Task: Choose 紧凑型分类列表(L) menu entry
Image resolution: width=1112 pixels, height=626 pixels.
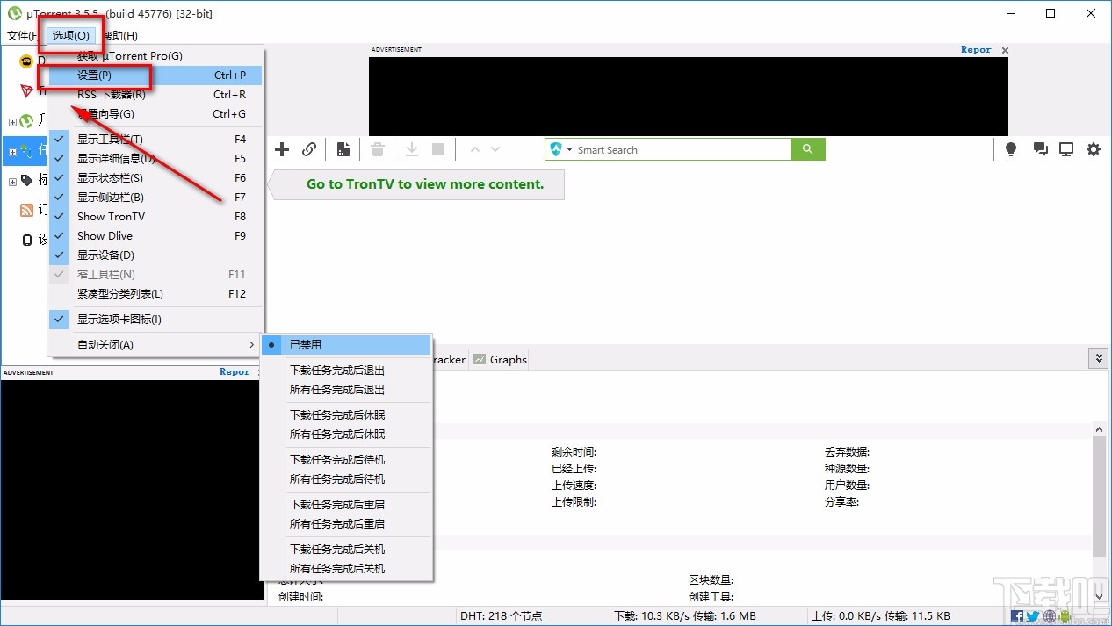Action: 155,293
